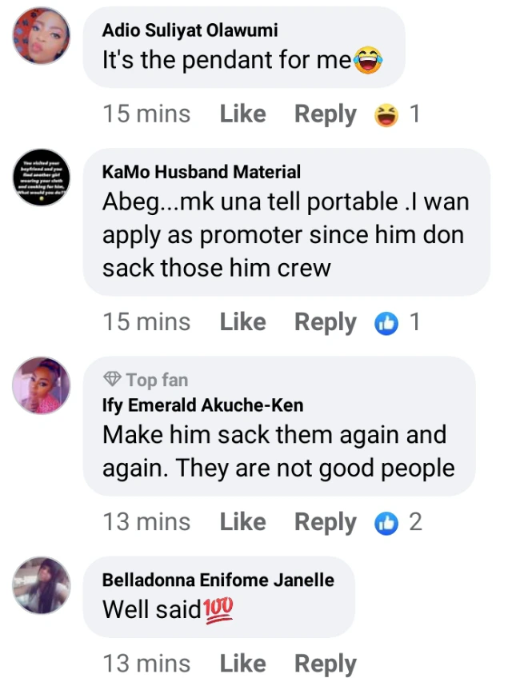Reply to KaMo Husband Material's comment
532x682 pixels.
click(326, 322)
